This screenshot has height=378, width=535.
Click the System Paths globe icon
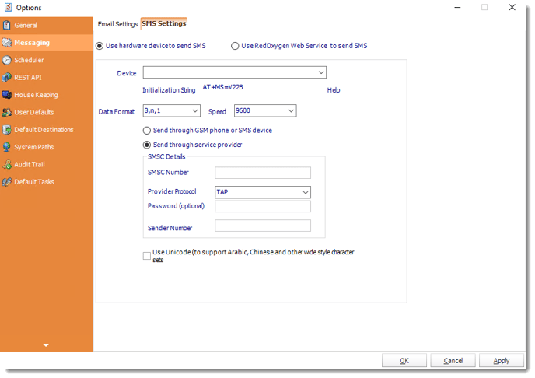(x=6, y=147)
